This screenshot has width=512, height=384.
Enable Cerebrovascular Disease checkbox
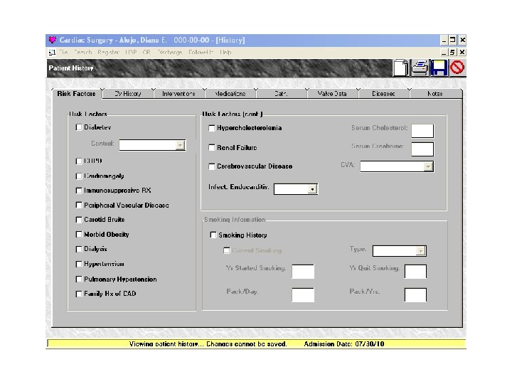tap(212, 166)
